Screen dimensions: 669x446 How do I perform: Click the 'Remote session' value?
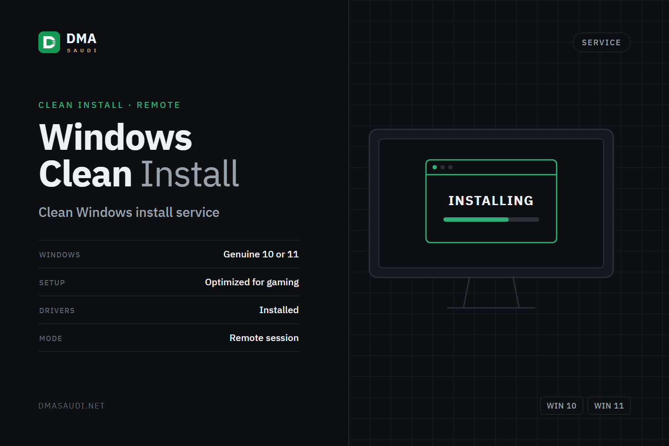[x=264, y=338]
